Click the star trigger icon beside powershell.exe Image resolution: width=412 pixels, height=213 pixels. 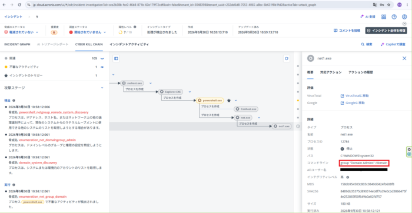click(229, 101)
